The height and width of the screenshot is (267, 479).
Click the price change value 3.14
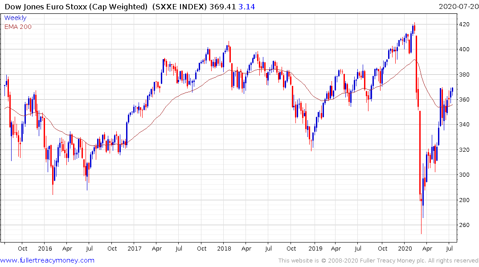pyautogui.click(x=246, y=7)
